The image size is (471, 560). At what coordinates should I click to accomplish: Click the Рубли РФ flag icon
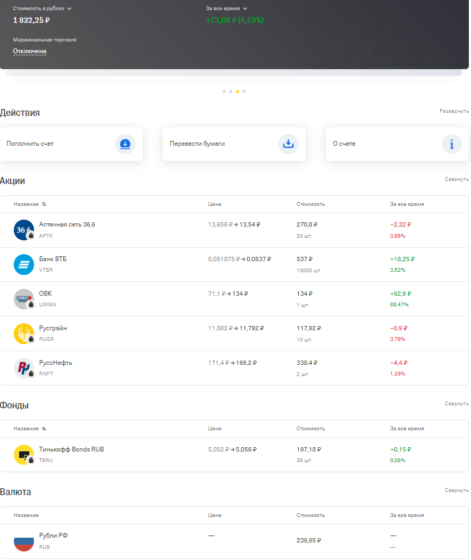pyautogui.click(x=24, y=541)
